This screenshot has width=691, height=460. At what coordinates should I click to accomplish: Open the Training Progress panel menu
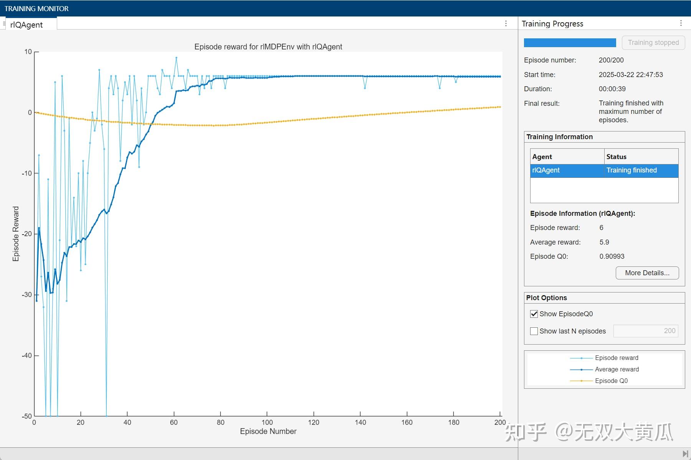point(681,23)
